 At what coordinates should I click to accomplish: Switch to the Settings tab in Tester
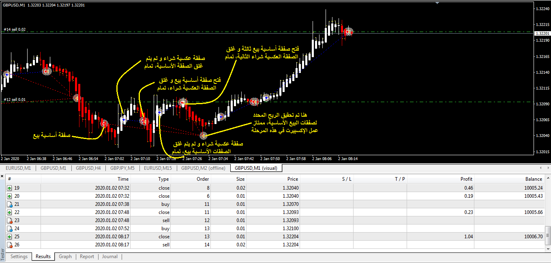19,257
